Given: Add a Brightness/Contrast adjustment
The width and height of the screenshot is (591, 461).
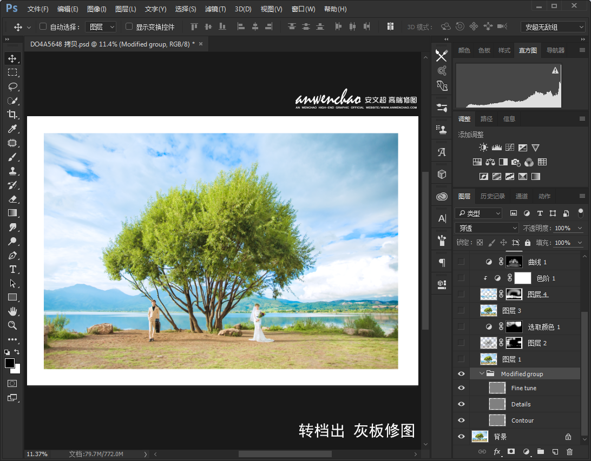Looking at the screenshot, I should pos(483,148).
